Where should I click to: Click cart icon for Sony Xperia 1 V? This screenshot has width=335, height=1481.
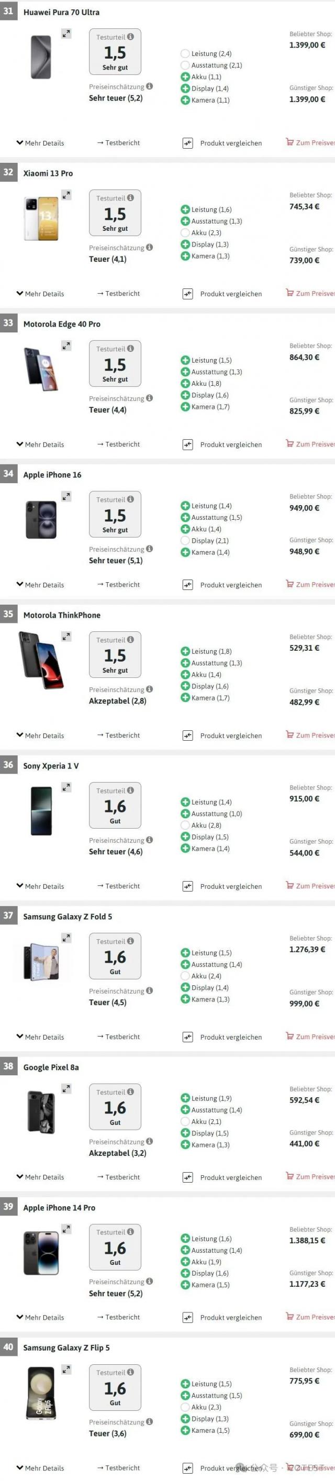pos(289,885)
